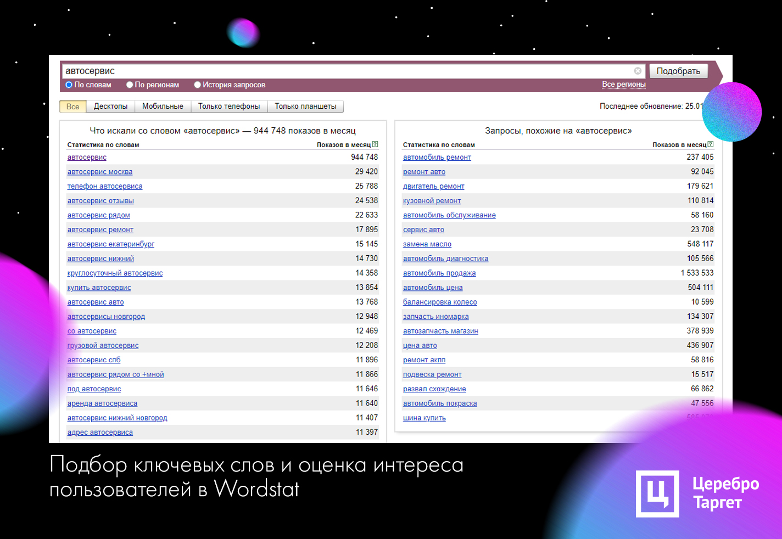Click the impressions value '944 748' for автосервис

(365, 157)
